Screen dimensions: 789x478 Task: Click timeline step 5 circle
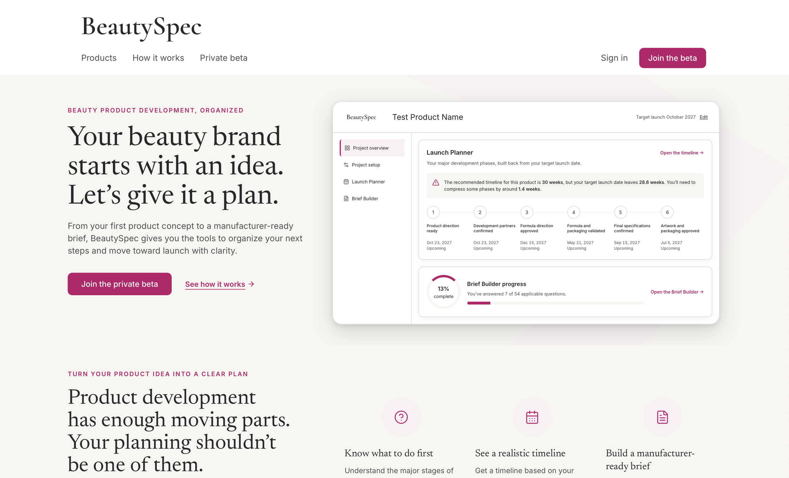620,212
